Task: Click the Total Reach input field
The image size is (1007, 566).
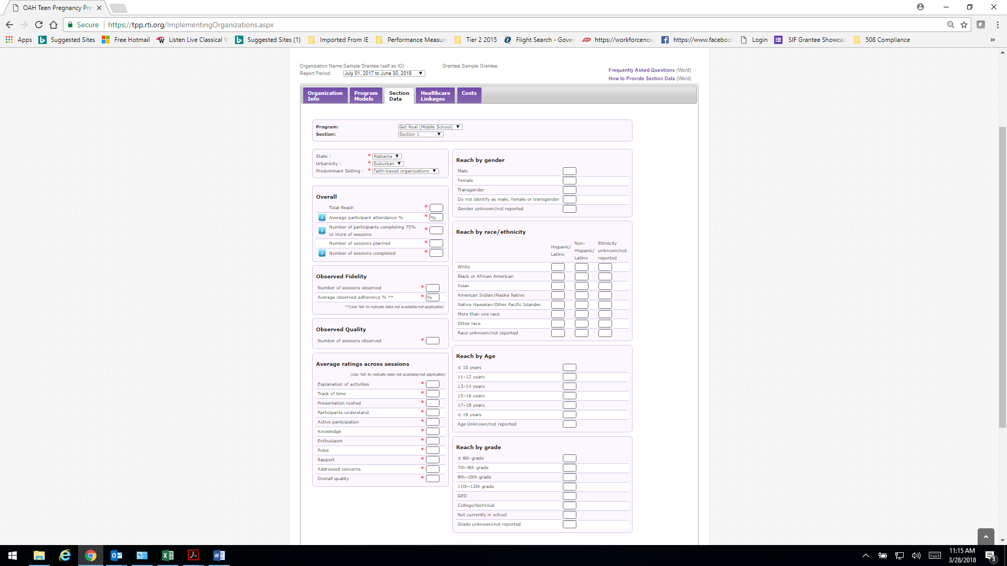Action: (436, 208)
